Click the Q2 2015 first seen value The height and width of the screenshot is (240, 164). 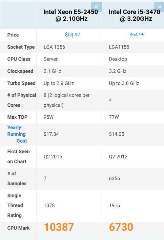click(x=53, y=157)
